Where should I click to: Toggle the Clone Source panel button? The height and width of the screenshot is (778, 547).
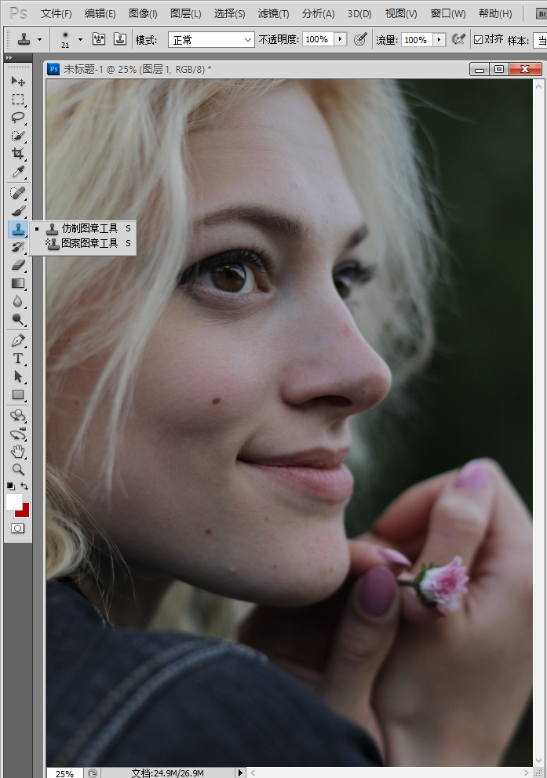pos(119,38)
